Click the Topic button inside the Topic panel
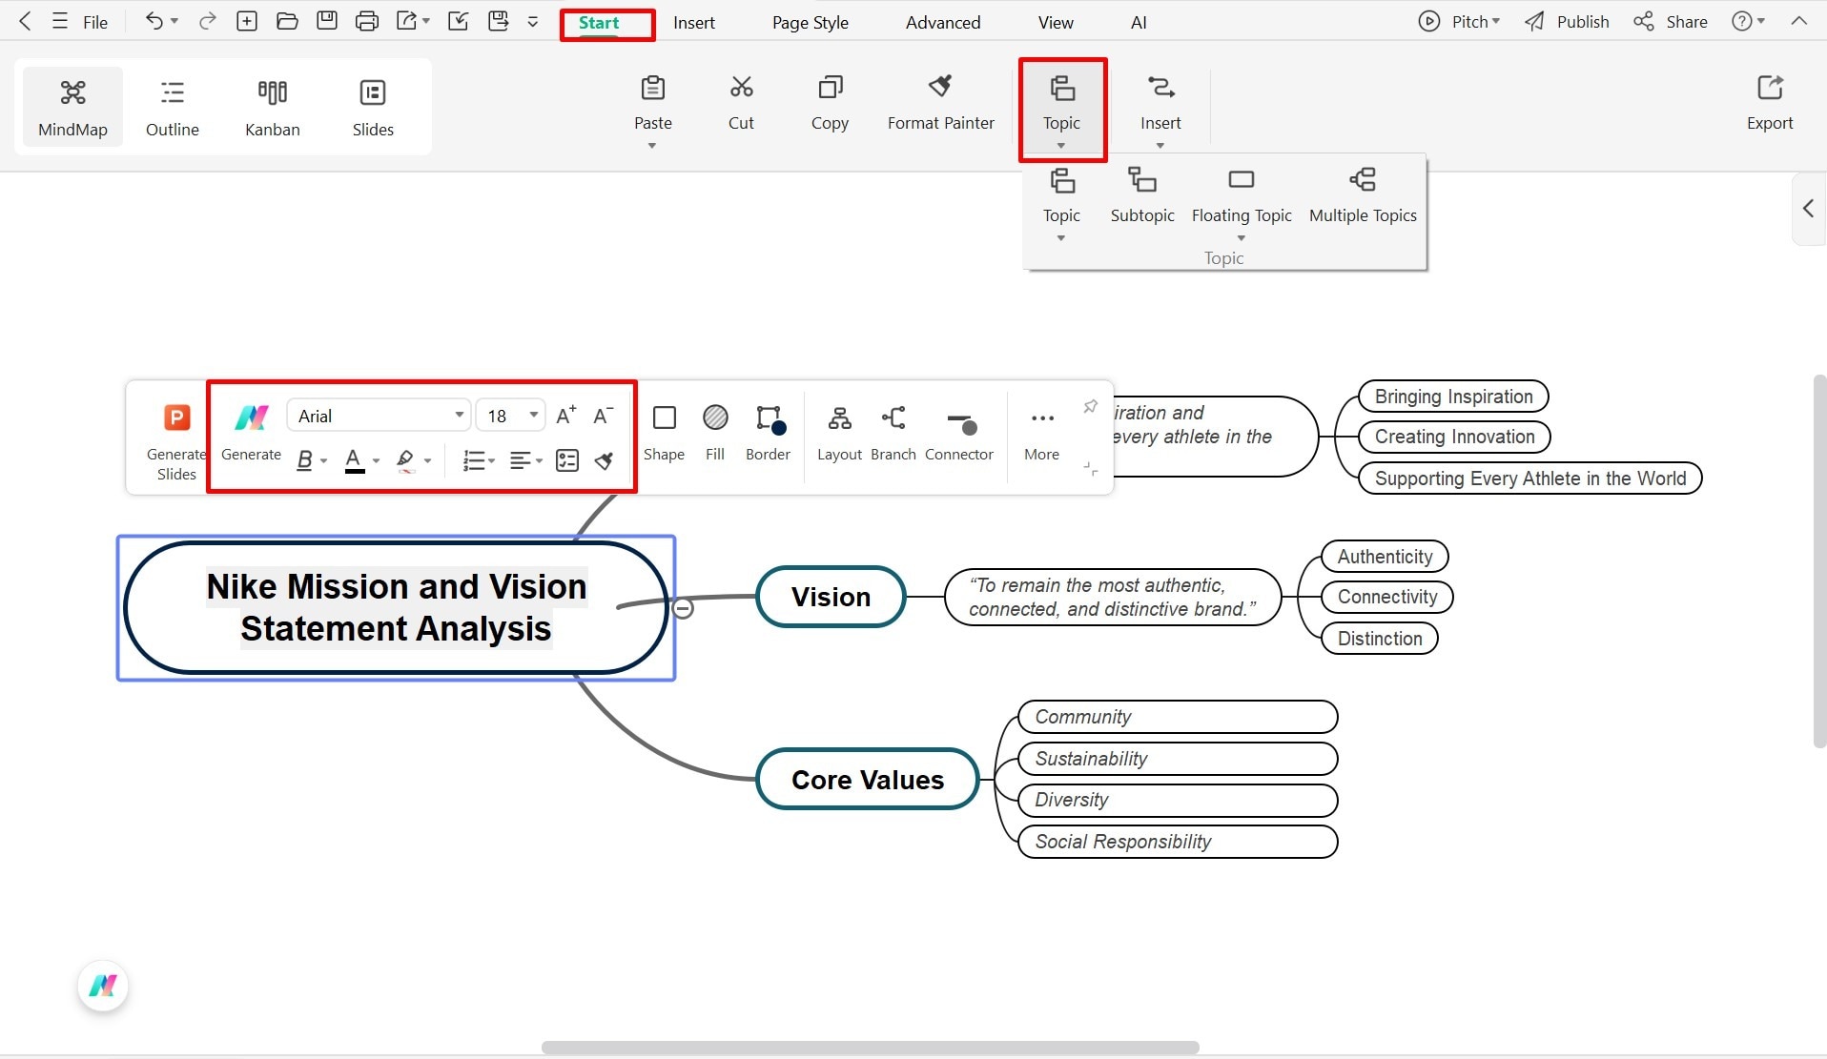 coord(1061,196)
